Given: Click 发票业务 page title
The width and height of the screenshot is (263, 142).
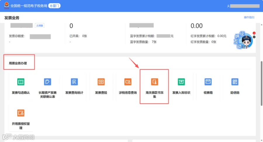Looking at the screenshot, I should 12,18.
